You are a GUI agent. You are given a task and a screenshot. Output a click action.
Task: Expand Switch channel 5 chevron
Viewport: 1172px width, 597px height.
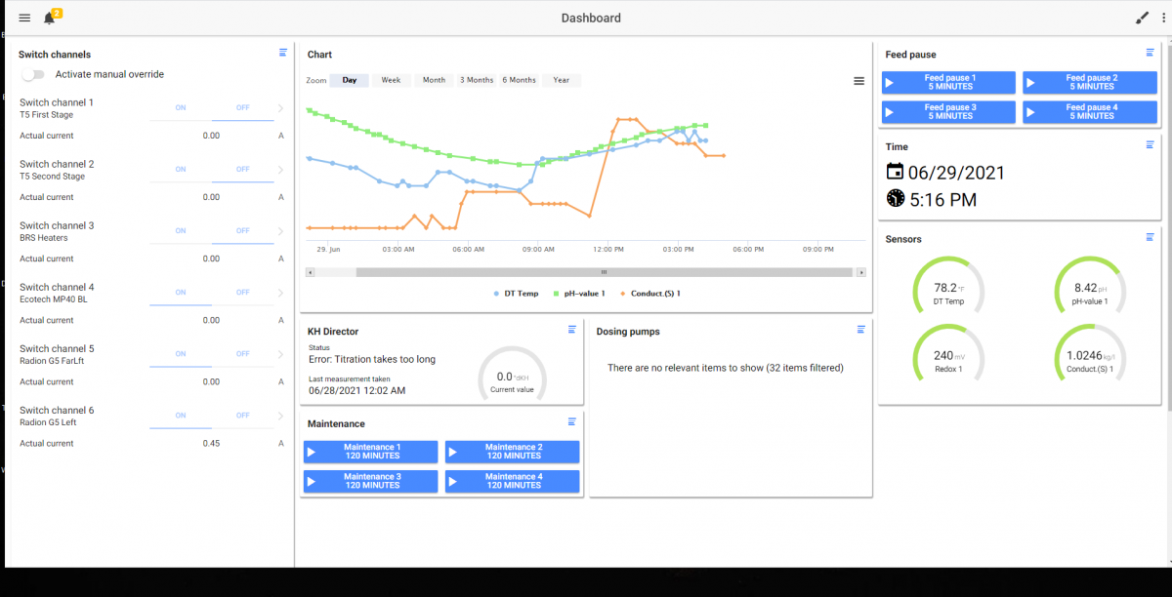[x=281, y=354]
